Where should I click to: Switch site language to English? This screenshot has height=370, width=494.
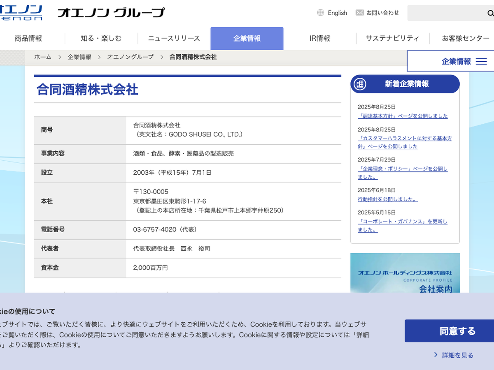click(x=337, y=13)
